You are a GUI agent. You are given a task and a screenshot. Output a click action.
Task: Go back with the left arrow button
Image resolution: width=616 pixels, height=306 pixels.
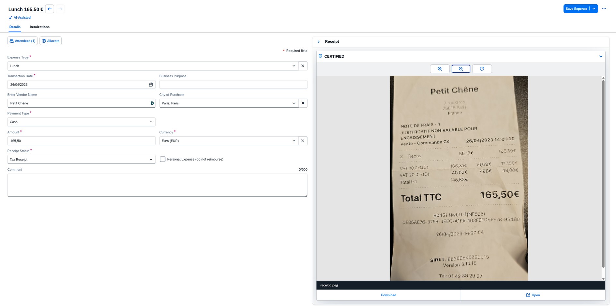50,9
